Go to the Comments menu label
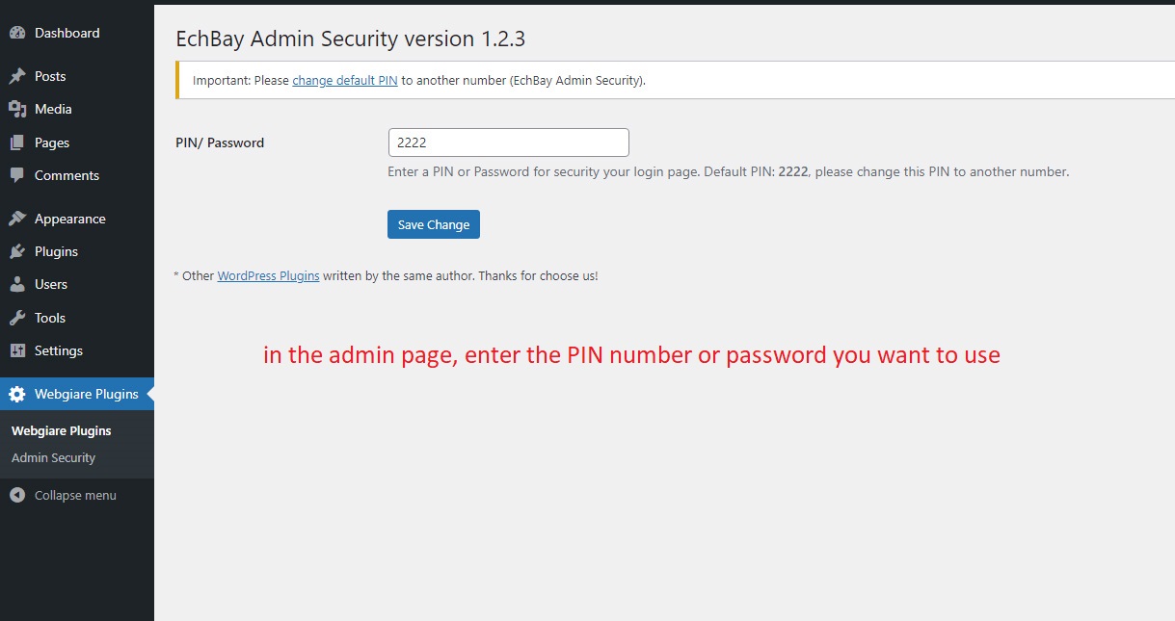Image resolution: width=1175 pixels, height=621 pixels. [67, 175]
